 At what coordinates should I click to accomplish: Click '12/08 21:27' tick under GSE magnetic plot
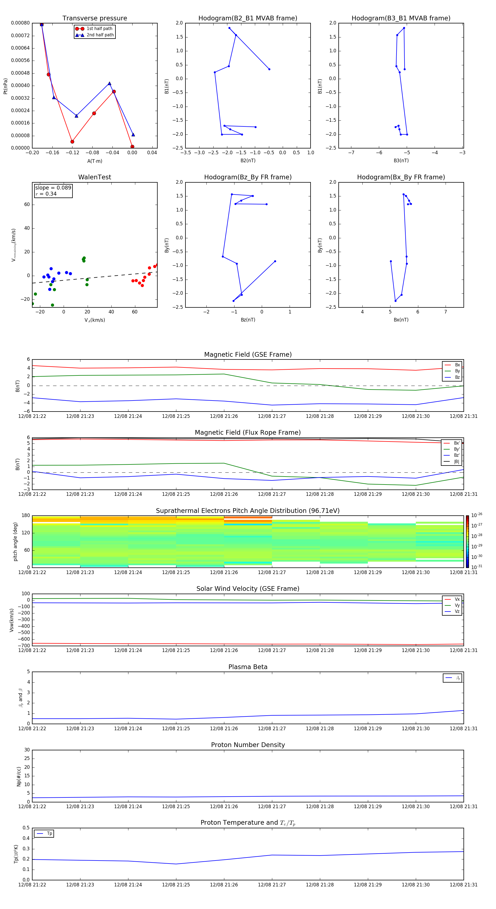point(272,416)
